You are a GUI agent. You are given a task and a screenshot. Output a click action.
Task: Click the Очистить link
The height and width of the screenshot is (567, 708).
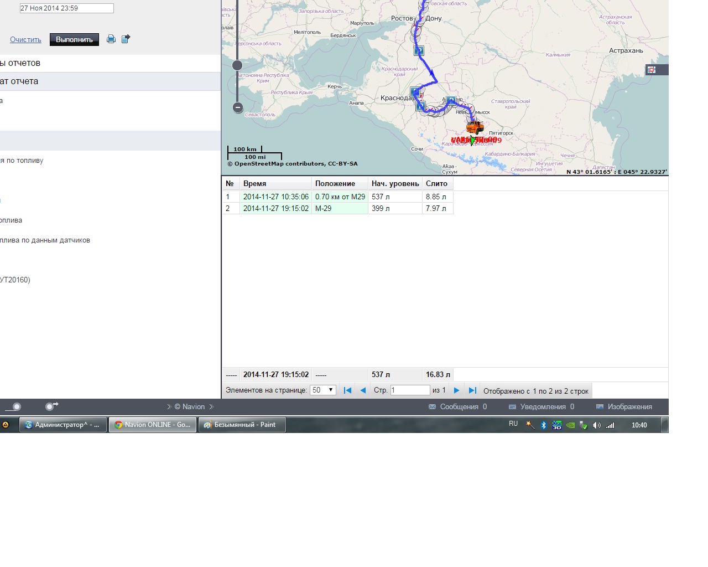tap(25, 40)
